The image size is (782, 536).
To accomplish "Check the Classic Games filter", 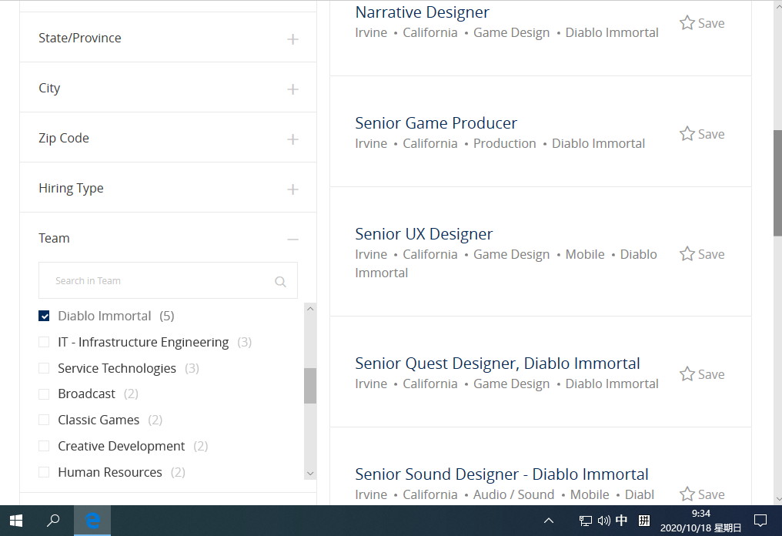I will click(44, 420).
